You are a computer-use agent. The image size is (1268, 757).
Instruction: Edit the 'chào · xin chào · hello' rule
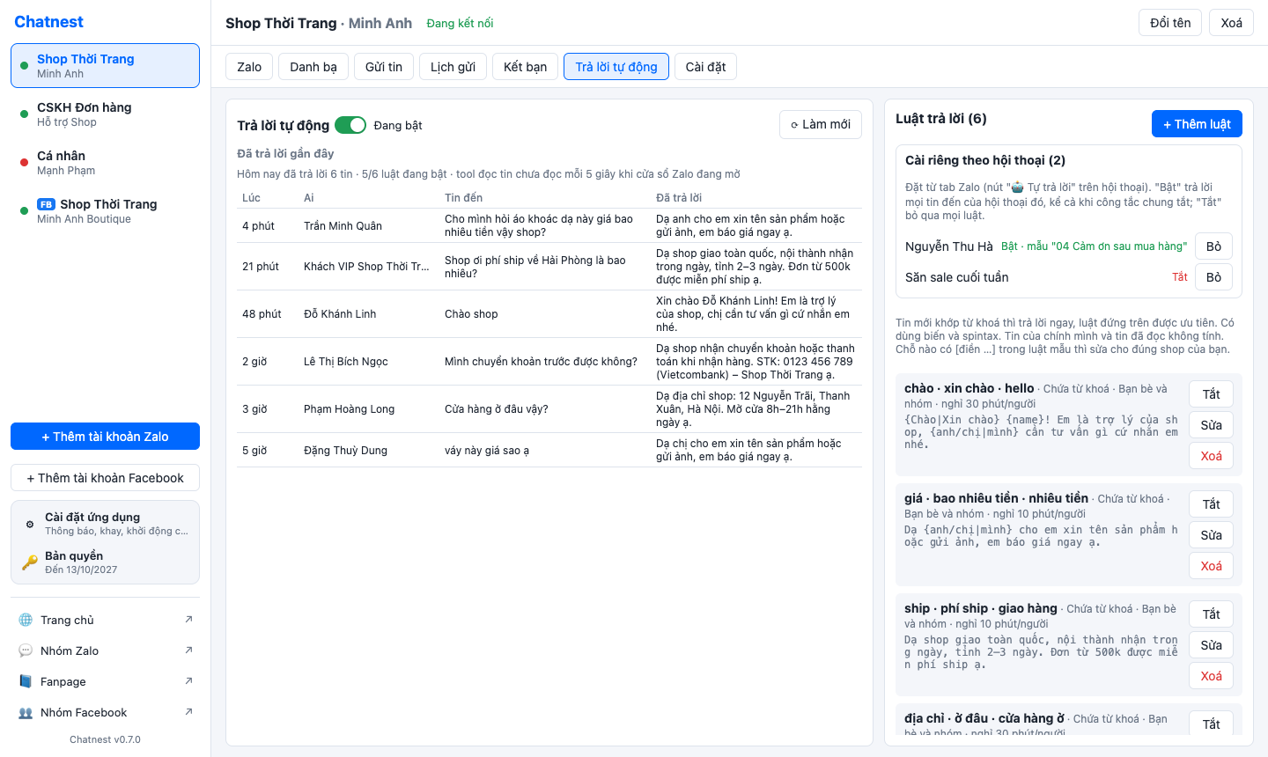(1212, 425)
